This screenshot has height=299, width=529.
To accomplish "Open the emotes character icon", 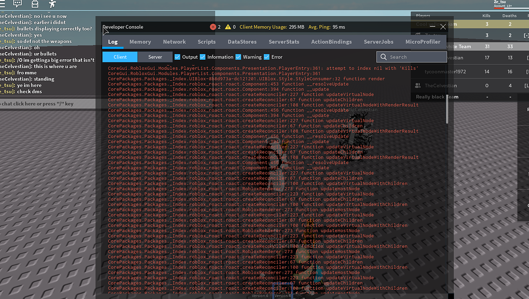I will click(52, 4).
